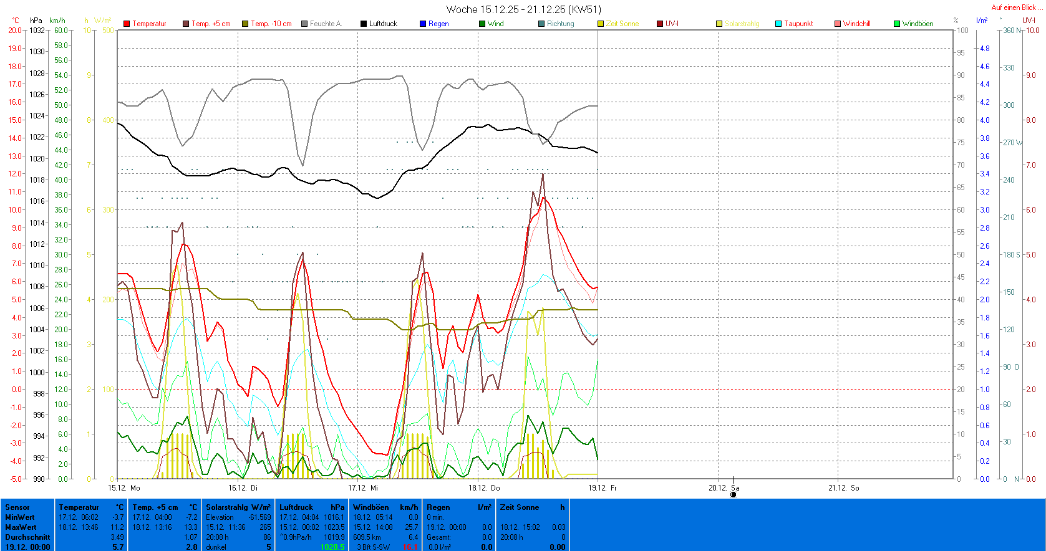The image size is (1046, 551).
Task: Click the red Temperatur legend swatch
Action: (127, 24)
